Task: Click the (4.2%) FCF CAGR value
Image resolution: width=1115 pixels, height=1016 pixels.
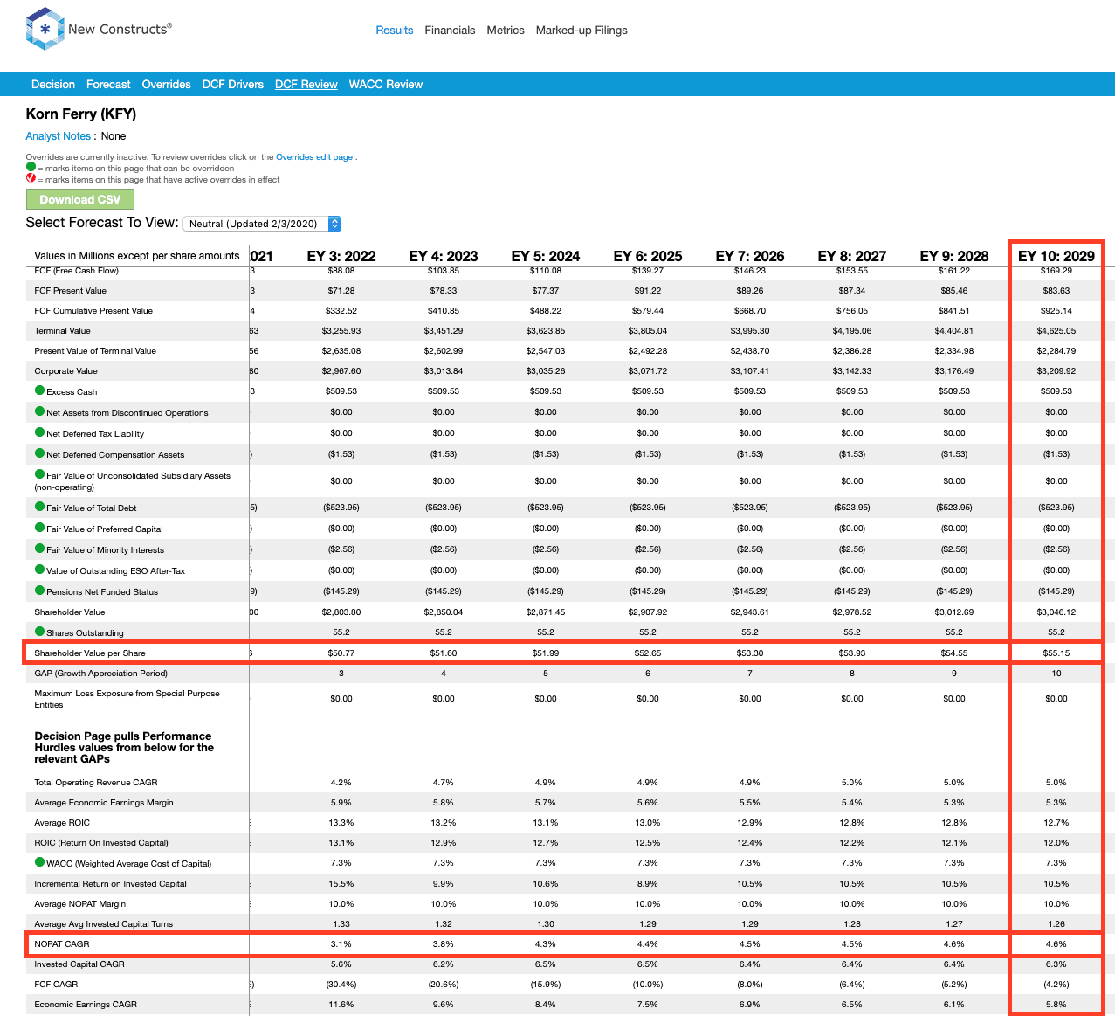Action: pyautogui.click(x=1056, y=985)
